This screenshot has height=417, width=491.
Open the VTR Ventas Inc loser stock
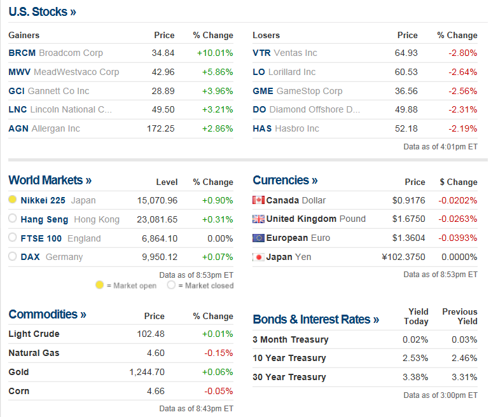point(284,53)
